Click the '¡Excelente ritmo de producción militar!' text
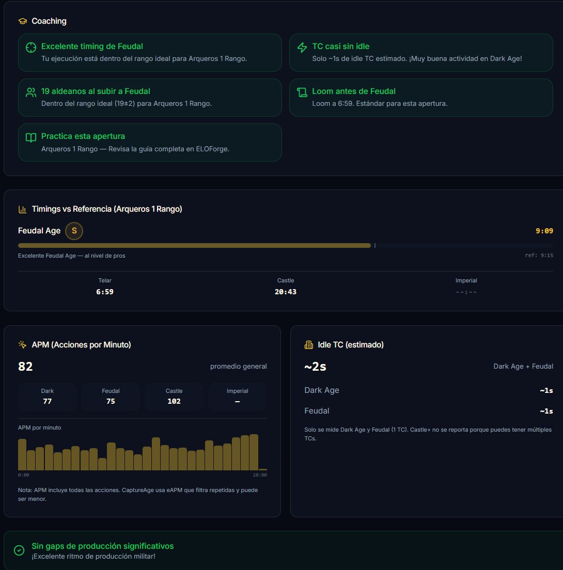 pos(93,557)
